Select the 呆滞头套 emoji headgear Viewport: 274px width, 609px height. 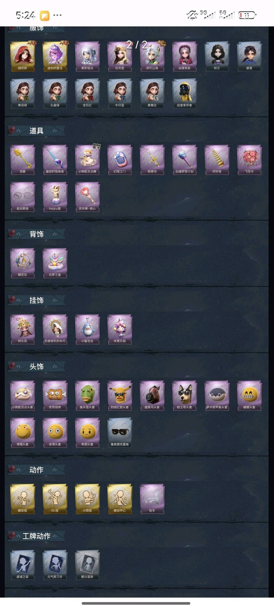pyautogui.click(x=55, y=432)
